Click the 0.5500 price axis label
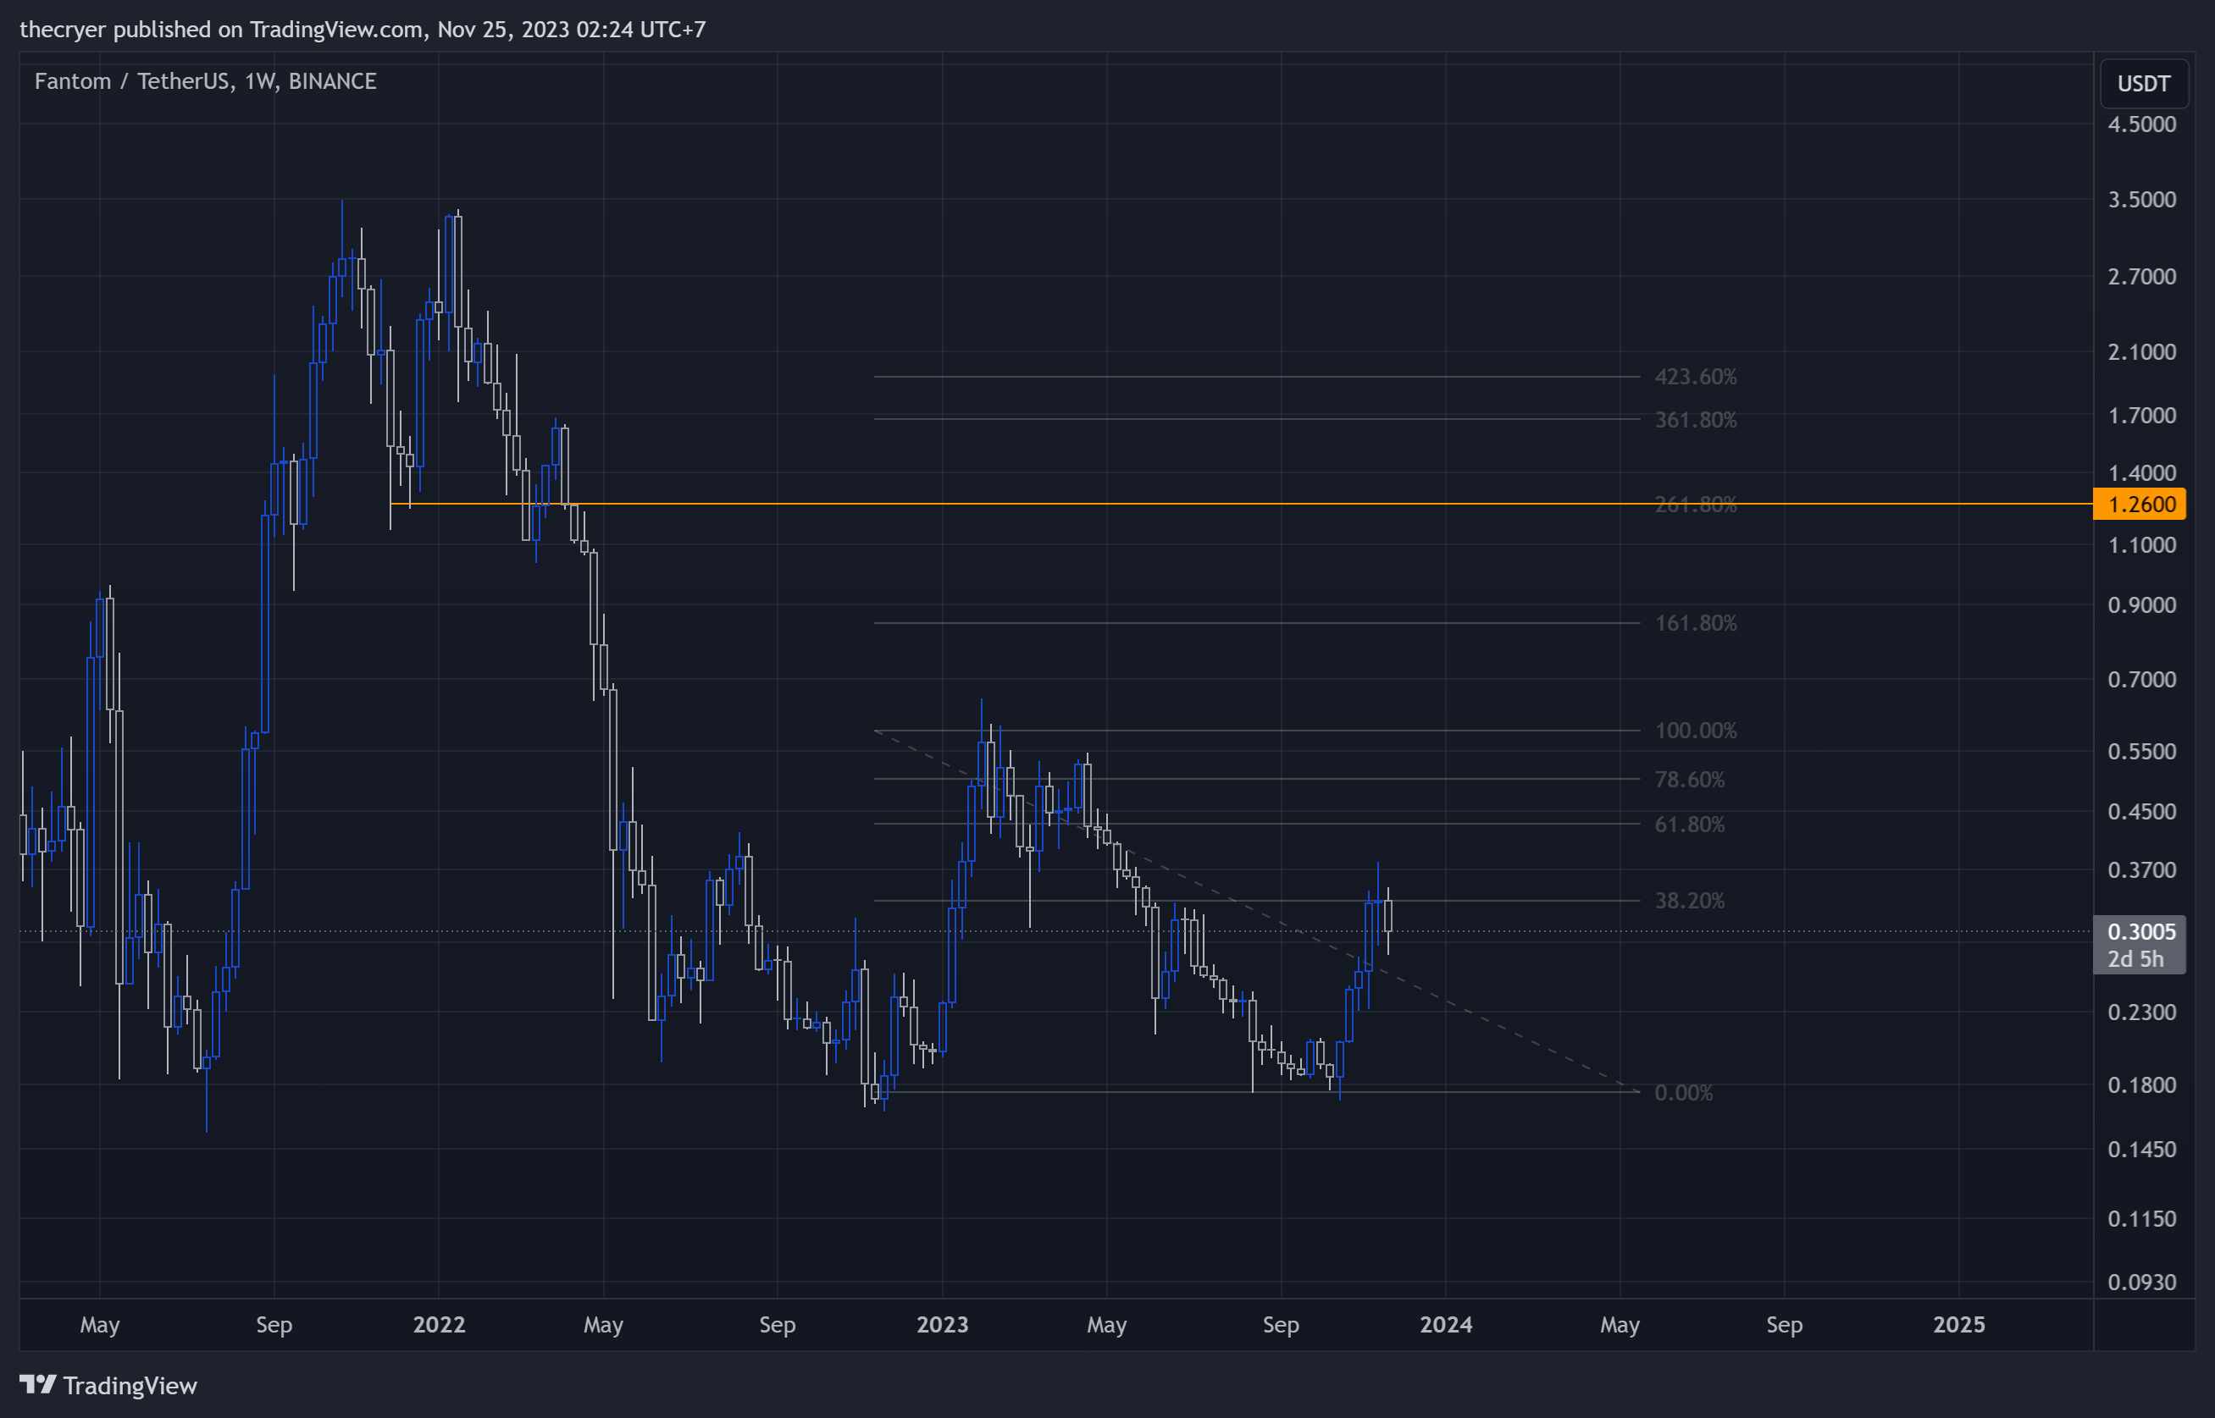 (x=2142, y=753)
